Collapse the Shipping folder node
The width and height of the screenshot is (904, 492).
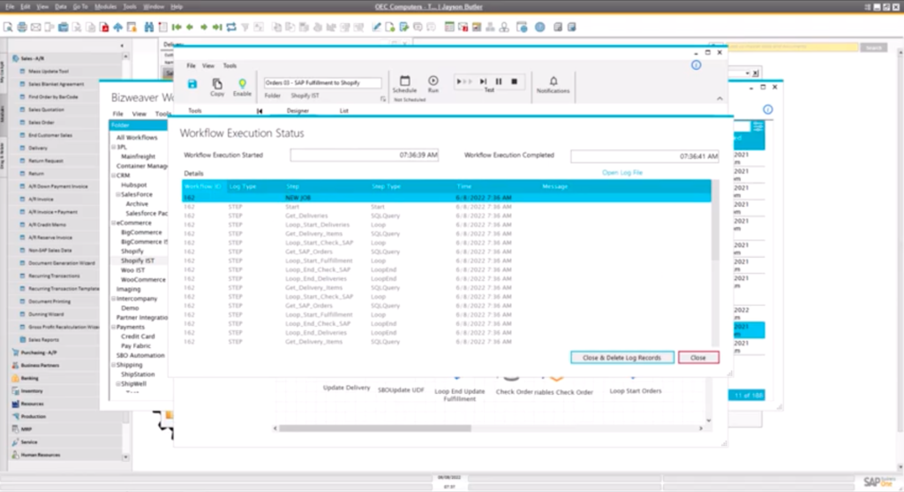point(114,365)
